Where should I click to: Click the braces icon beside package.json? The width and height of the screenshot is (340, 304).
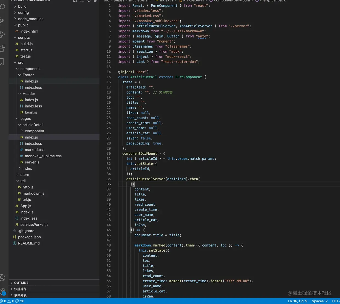[15, 237]
